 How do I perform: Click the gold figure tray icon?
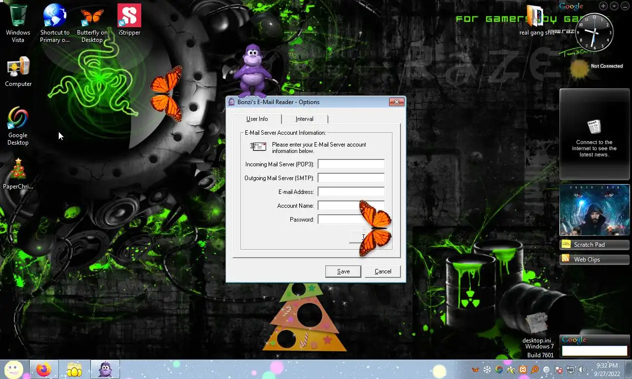[x=511, y=370]
